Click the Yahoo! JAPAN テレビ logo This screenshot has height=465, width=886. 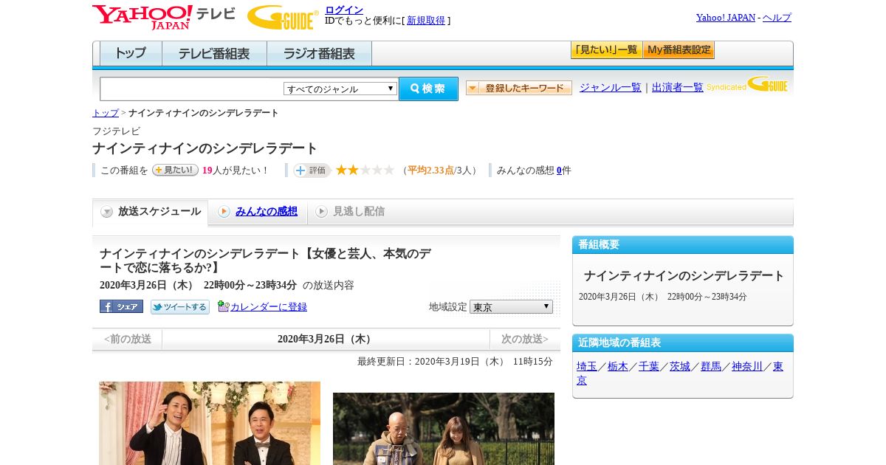tap(164, 17)
